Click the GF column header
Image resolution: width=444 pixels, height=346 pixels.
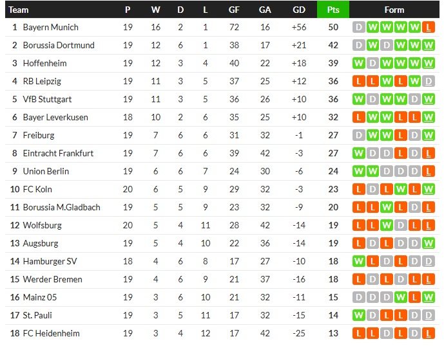click(234, 10)
